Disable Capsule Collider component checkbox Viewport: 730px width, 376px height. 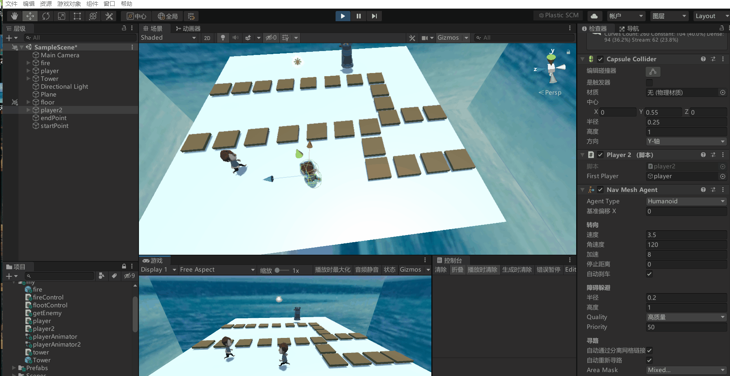click(600, 59)
